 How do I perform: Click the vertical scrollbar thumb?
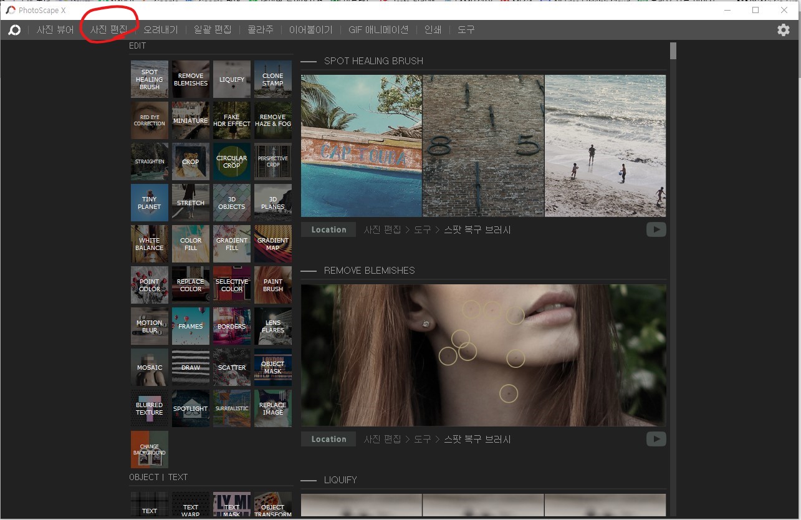(x=673, y=51)
